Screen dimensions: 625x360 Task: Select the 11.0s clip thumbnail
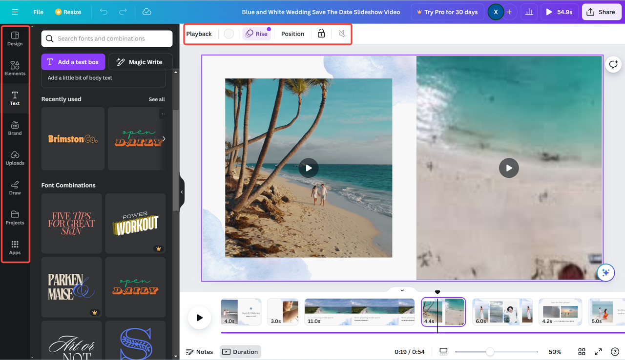point(359,312)
